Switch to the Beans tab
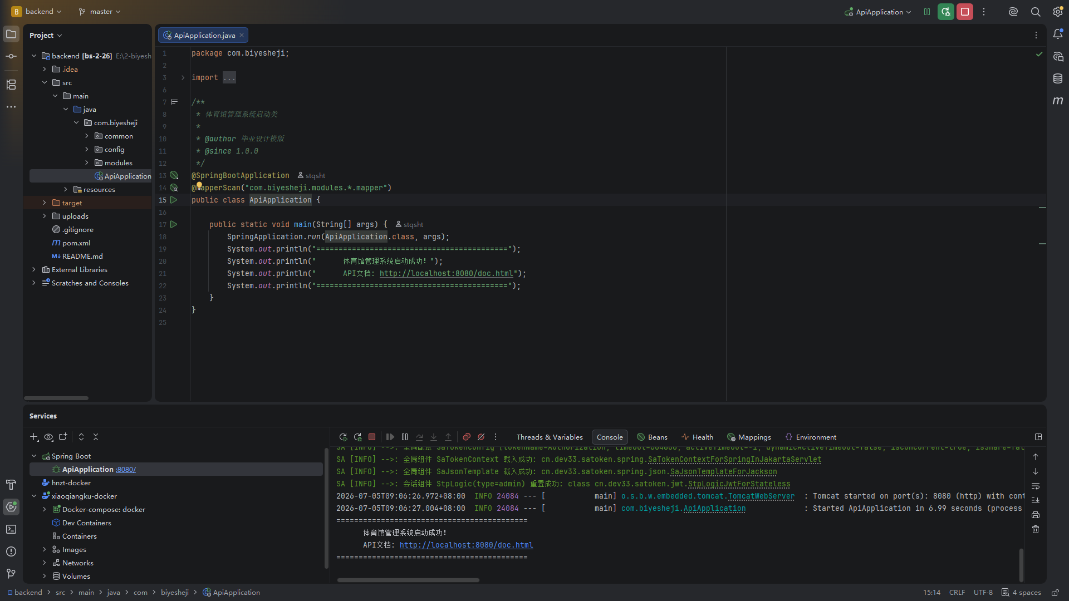Screen dimensions: 1069x601 coord(652,437)
